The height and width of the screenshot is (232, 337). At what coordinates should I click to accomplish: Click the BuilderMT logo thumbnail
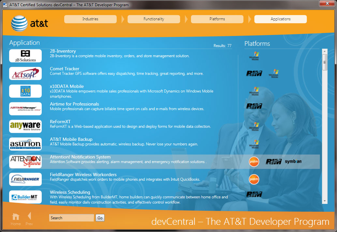point(25,197)
